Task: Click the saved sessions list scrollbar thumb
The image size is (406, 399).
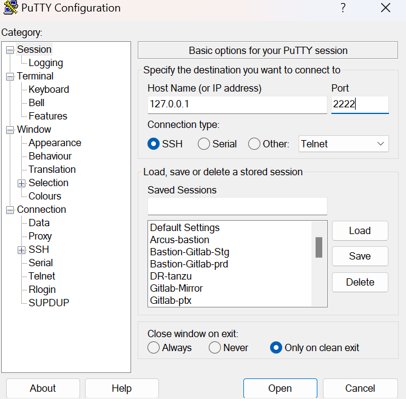Action: [x=319, y=247]
